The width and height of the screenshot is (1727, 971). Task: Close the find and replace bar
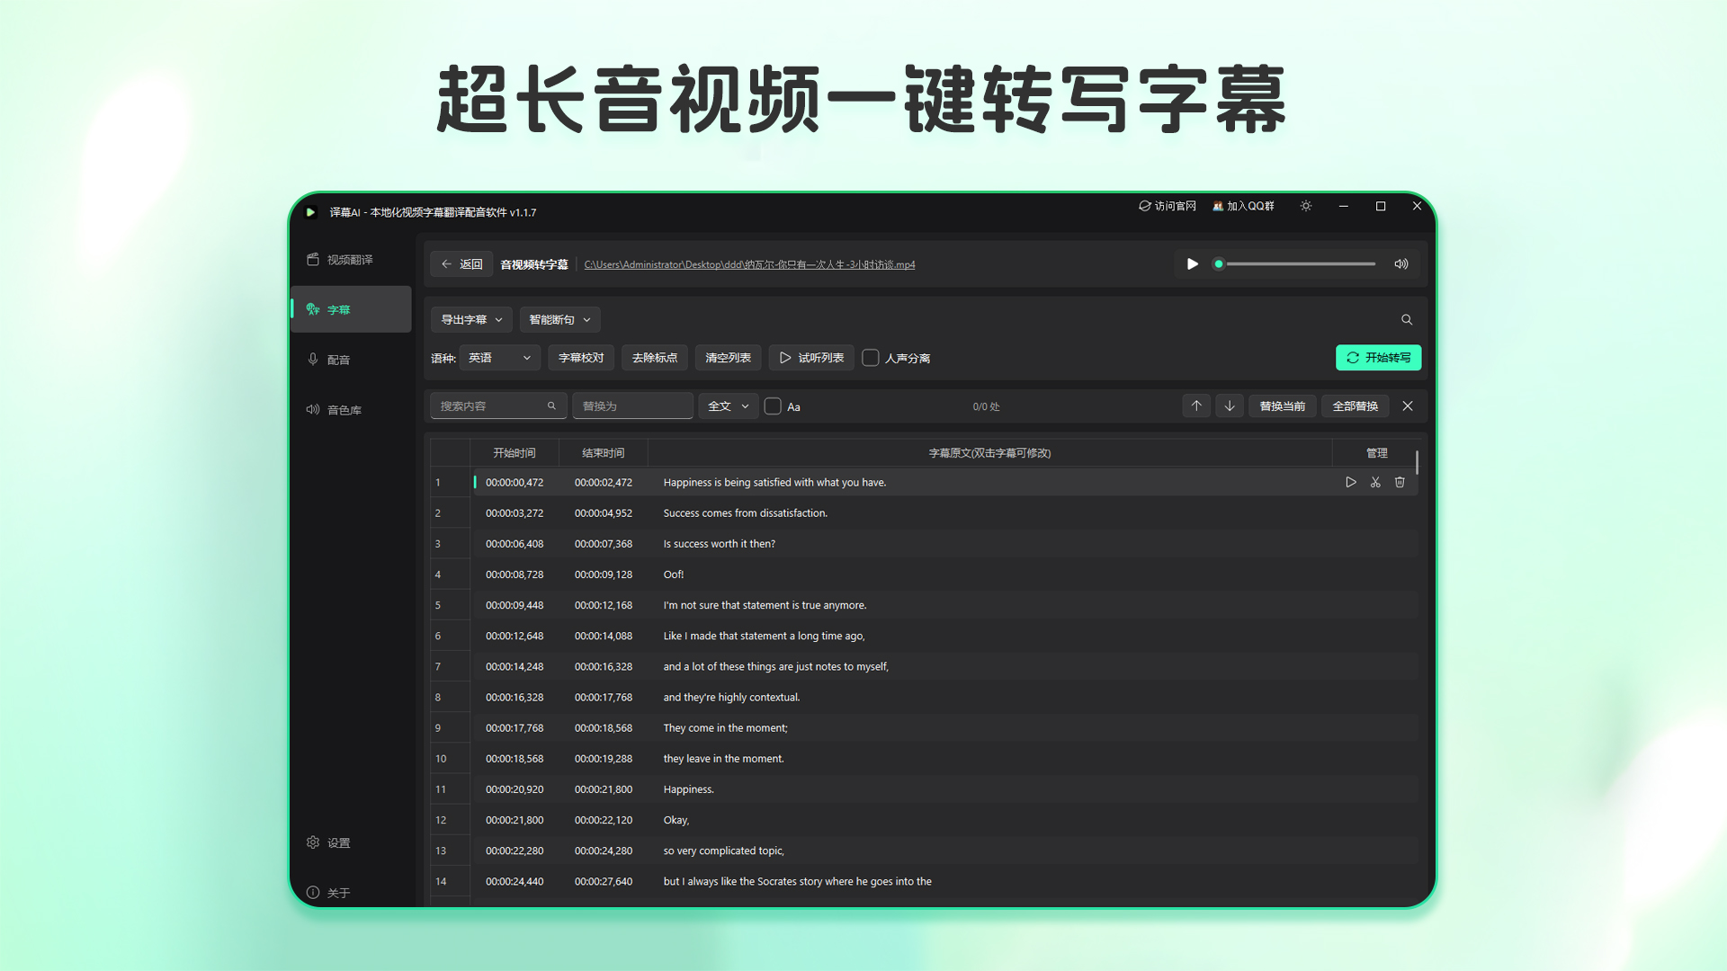click(1408, 406)
